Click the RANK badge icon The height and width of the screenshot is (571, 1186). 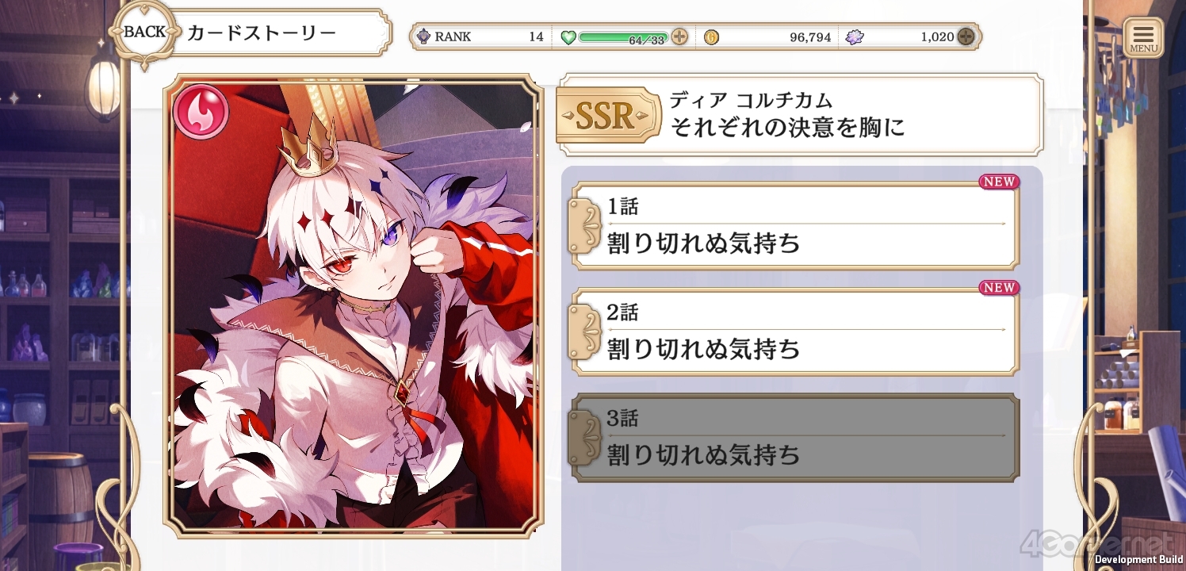[423, 36]
